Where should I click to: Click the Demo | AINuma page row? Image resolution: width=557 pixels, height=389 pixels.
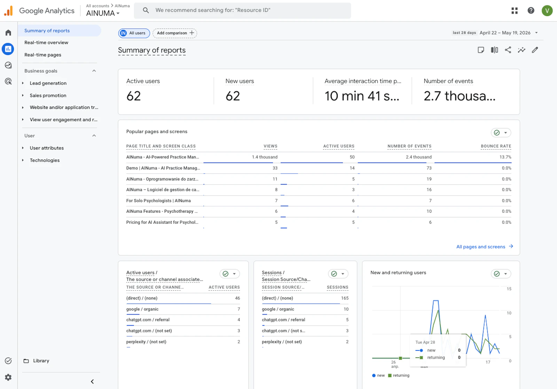pyautogui.click(x=319, y=168)
